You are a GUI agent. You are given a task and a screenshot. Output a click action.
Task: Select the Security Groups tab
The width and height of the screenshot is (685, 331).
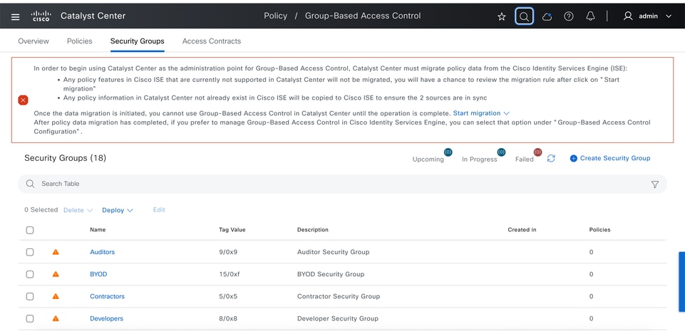coord(137,41)
